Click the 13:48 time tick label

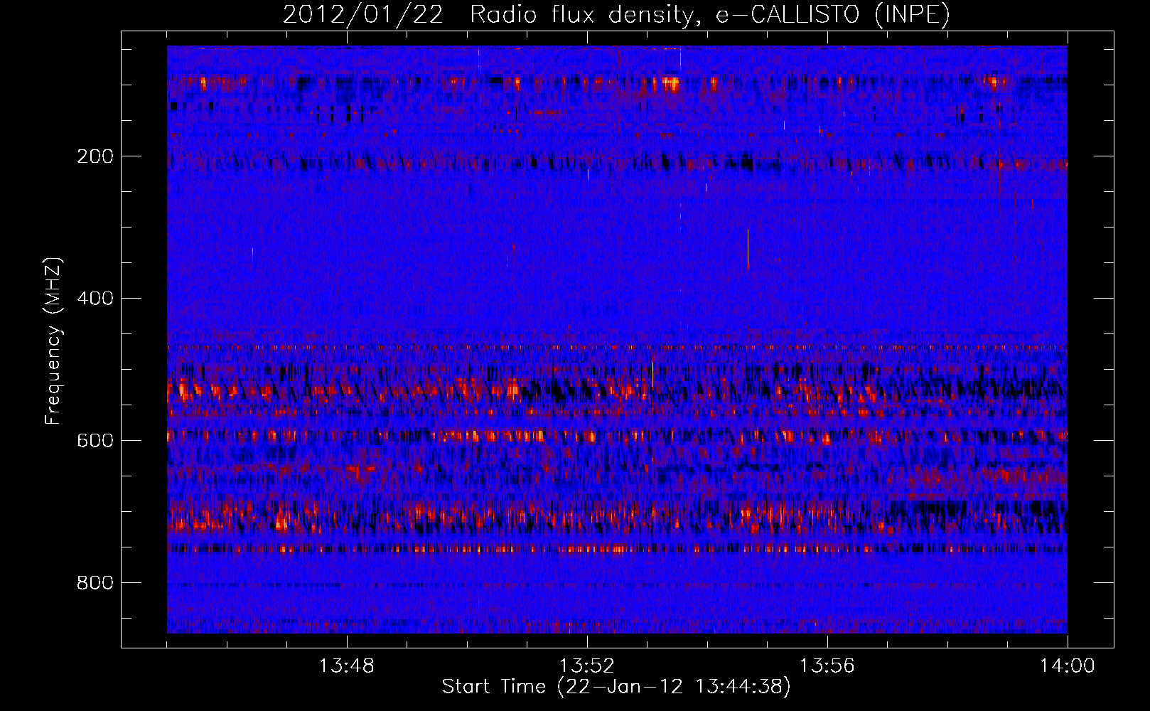[x=346, y=666]
